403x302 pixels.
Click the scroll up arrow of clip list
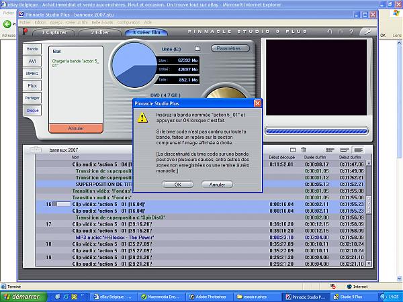click(x=369, y=163)
